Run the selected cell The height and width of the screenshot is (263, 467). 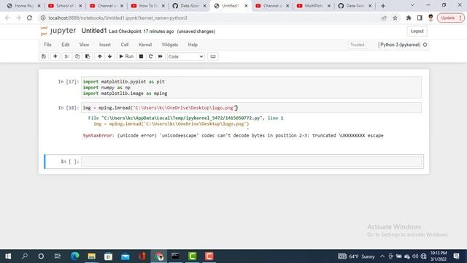click(126, 56)
